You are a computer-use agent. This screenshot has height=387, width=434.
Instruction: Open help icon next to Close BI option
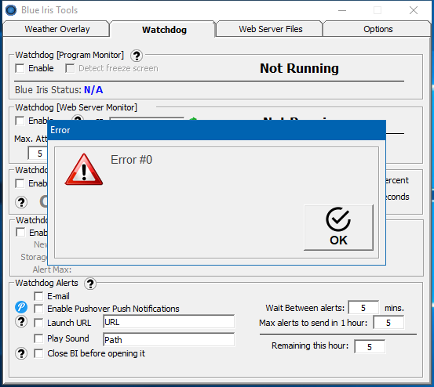tap(21, 353)
